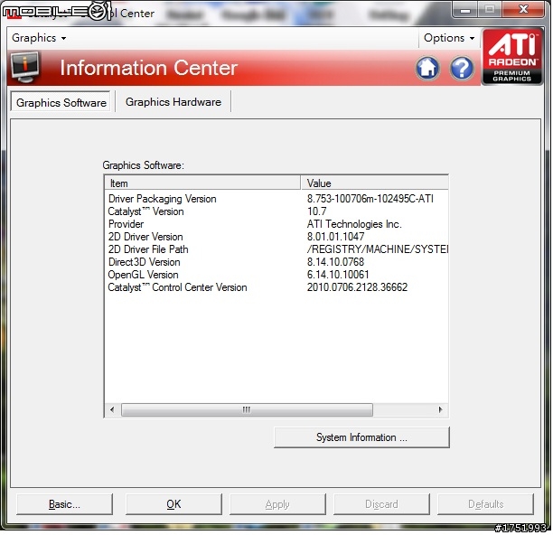This screenshot has height=535, width=553.
Task: Click the value 8.01.01.1047
Action: point(335,237)
